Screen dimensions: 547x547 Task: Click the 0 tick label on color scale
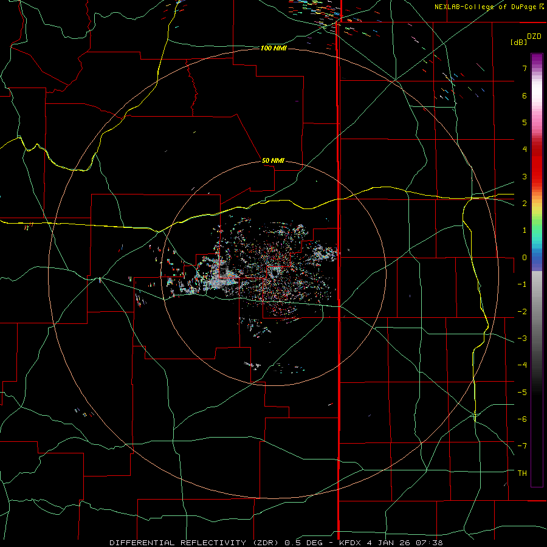pos(525,258)
